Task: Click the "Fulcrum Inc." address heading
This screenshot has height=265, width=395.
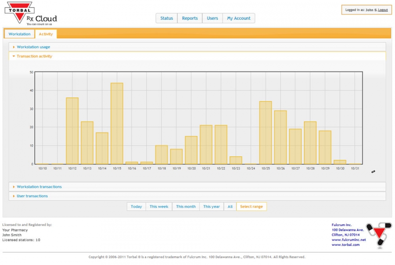Action: click(341, 225)
